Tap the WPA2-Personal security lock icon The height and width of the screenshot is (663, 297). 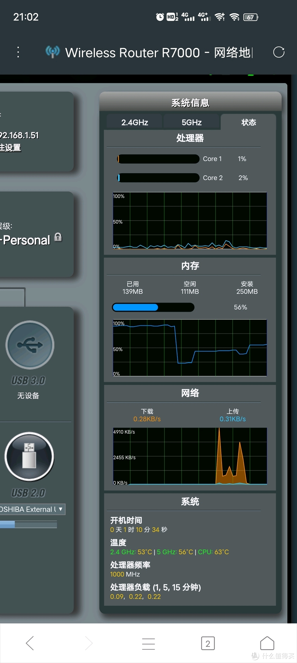point(58,237)
